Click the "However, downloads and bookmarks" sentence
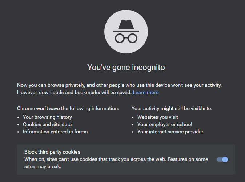This screenshot has height=182, width=245. (x=74, y=92)
